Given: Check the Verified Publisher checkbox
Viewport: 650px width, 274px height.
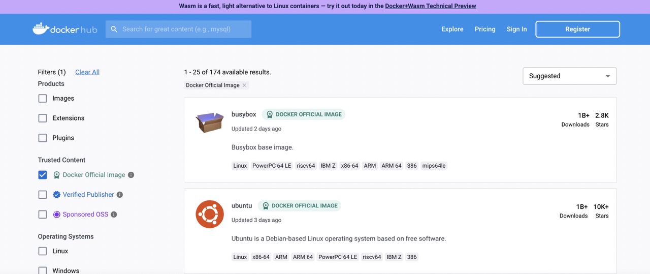Looking at the screenshot, I should [x=43, y=195].
